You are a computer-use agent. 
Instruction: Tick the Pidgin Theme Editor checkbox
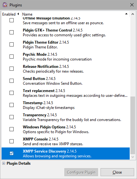(x=11, y=45)
